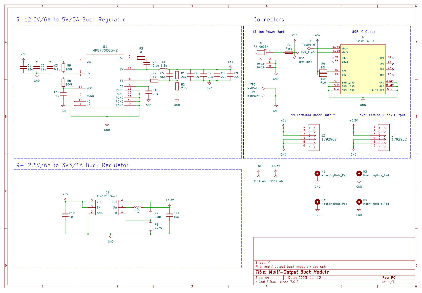The height and width of the screenshot is (293, 422).
Task: Select resistor R8 44.2k
Action: 151,226
